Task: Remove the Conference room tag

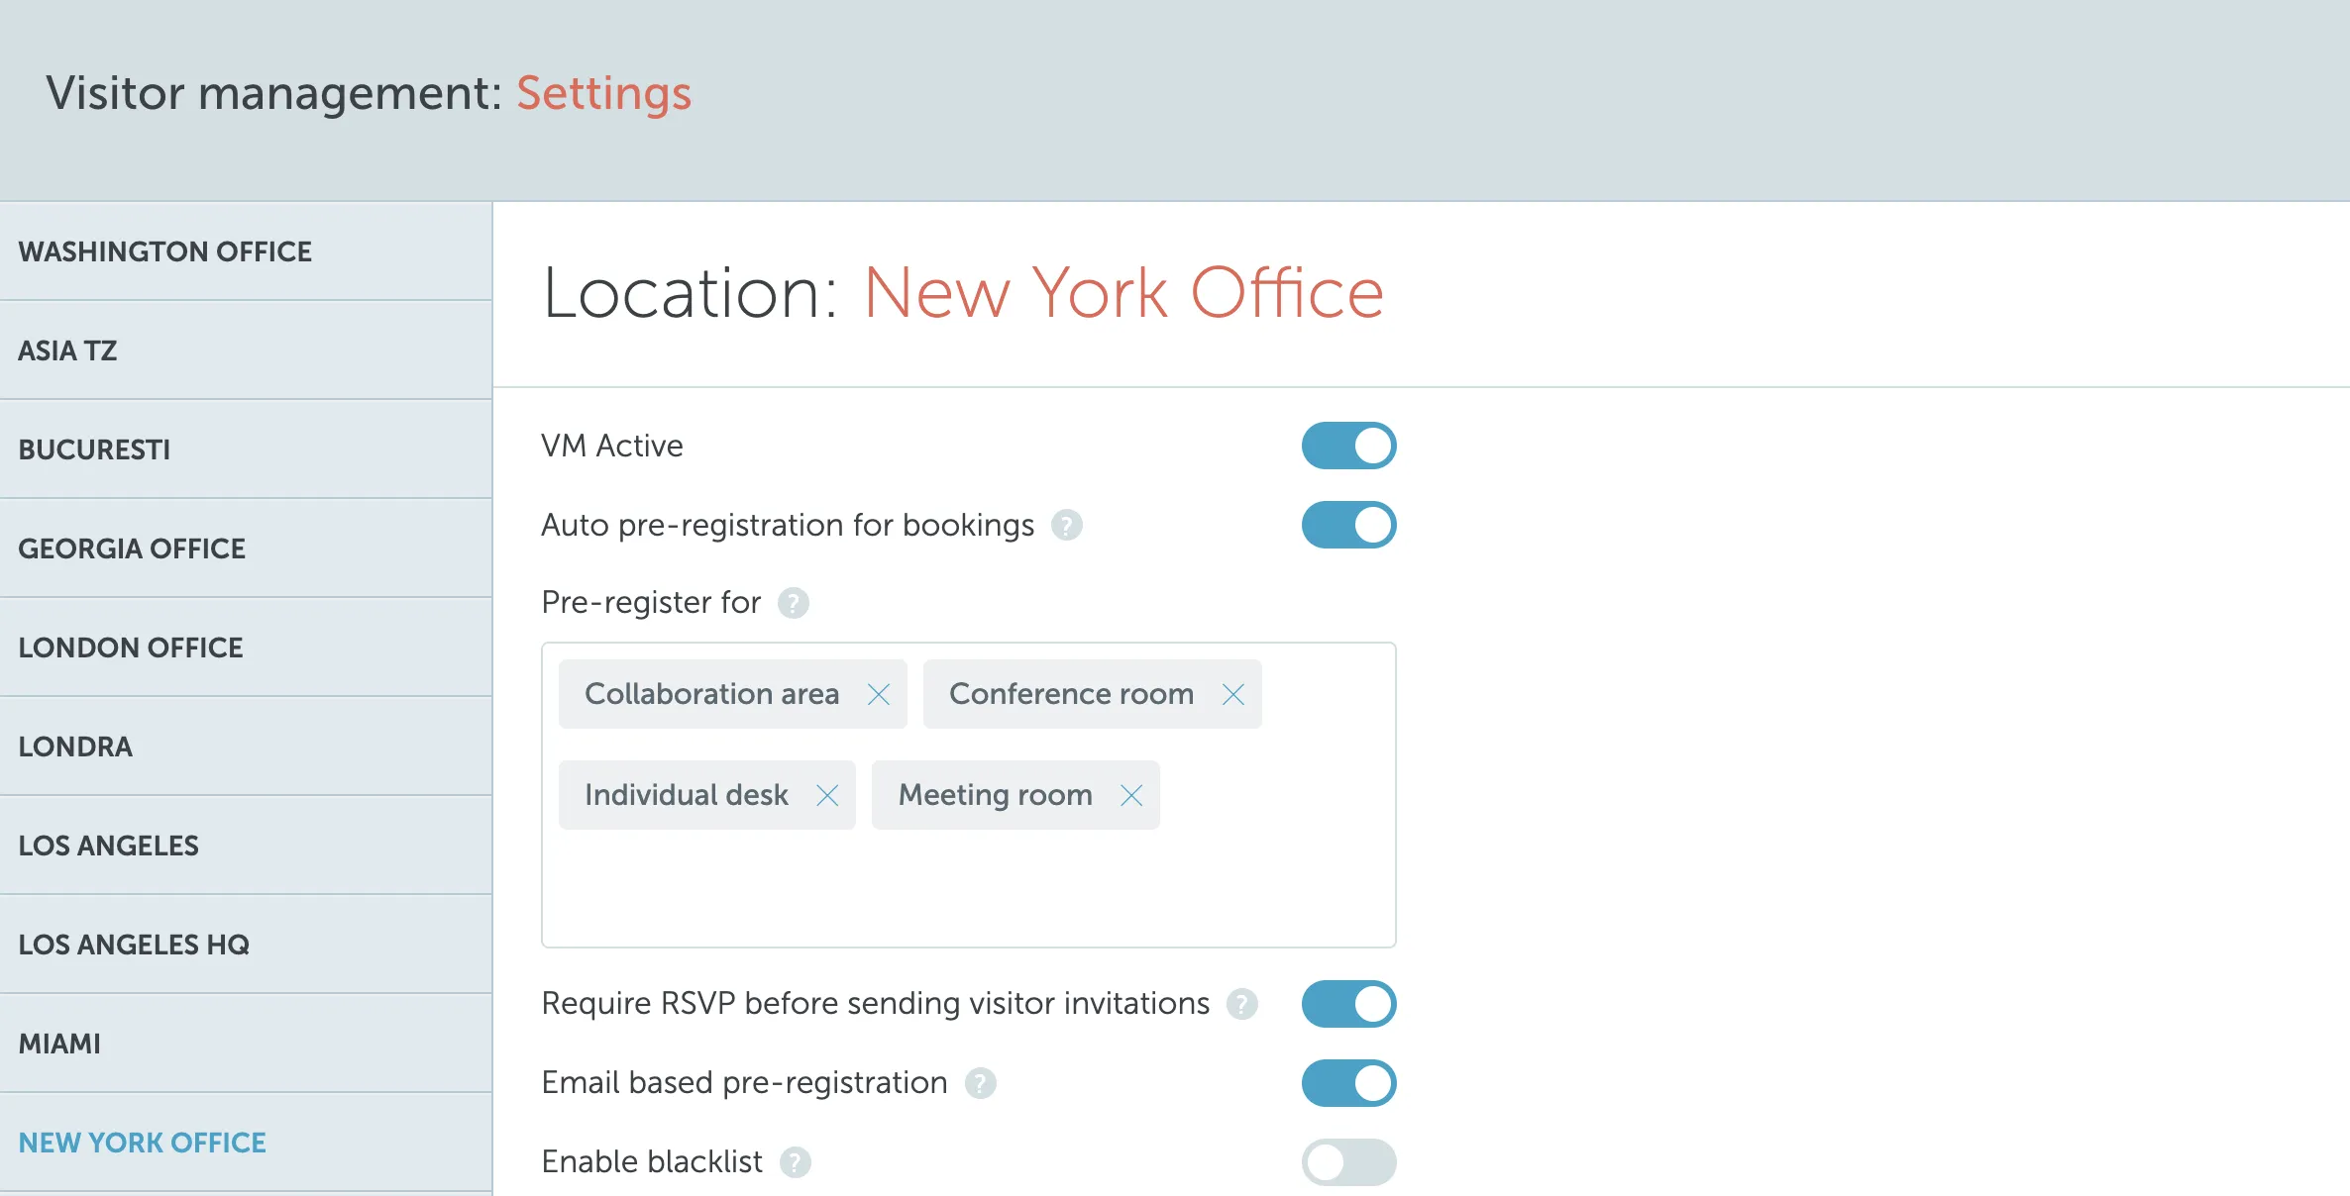Action: pos(1232,694)
